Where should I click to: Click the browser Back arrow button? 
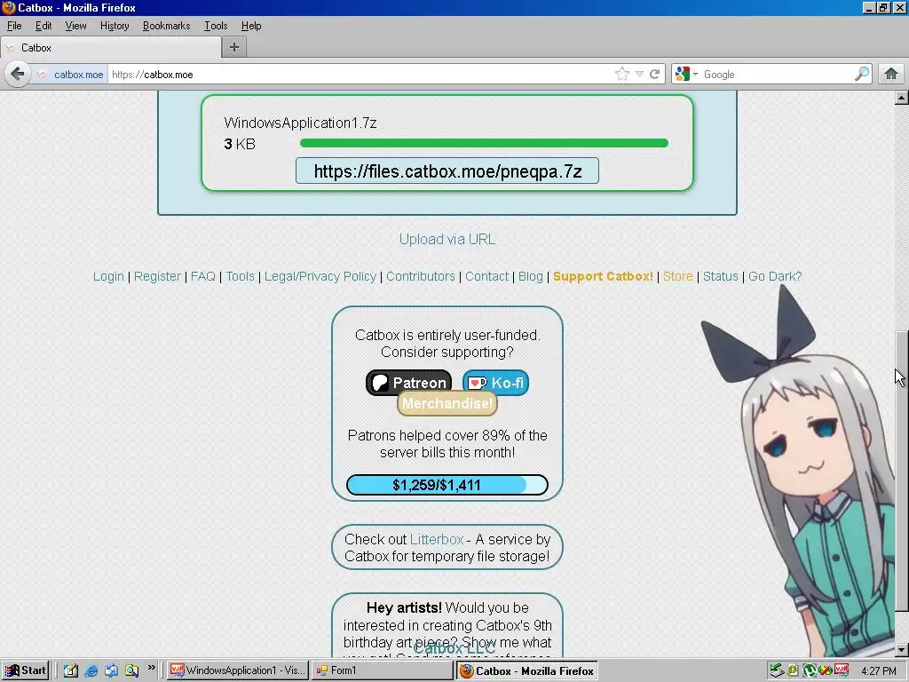18,75
